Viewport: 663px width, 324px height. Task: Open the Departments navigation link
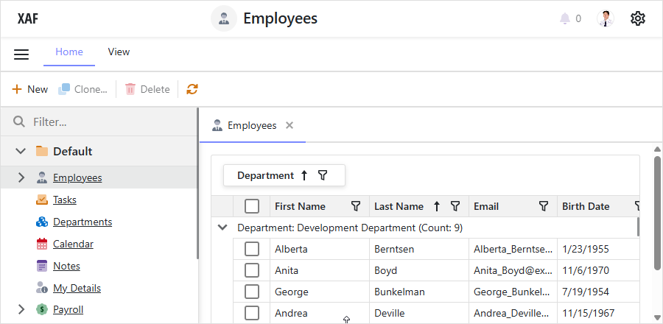(83, 222)
